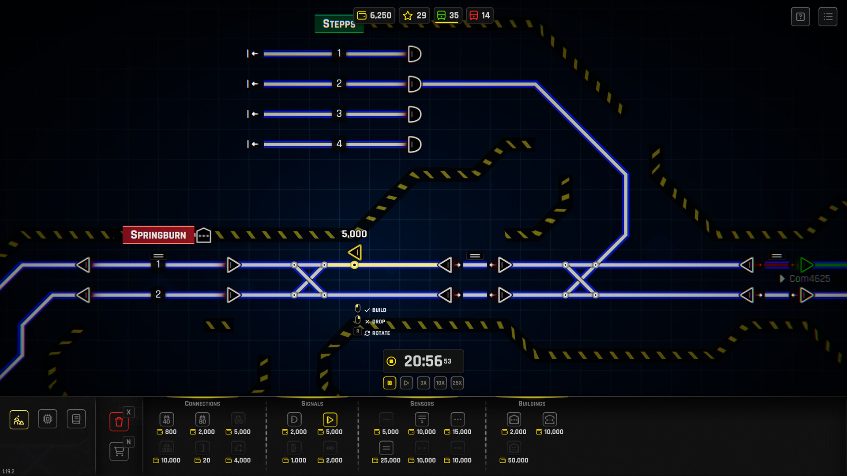This screenshot has width=847, height=476.
Task: Select DROP from the context menu
Action: (377, 321)
